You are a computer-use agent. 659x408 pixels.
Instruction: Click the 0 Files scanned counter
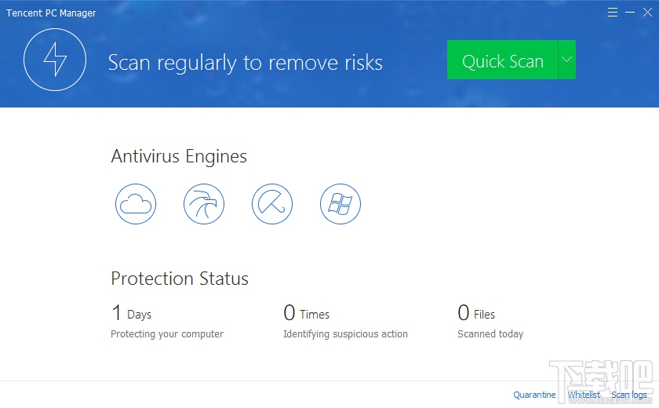(x=476, y=314)
